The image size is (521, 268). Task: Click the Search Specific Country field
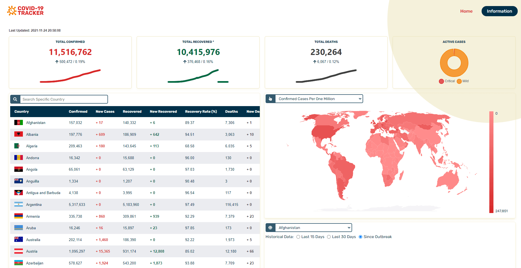pyautogui.click(x=64, y=99)
